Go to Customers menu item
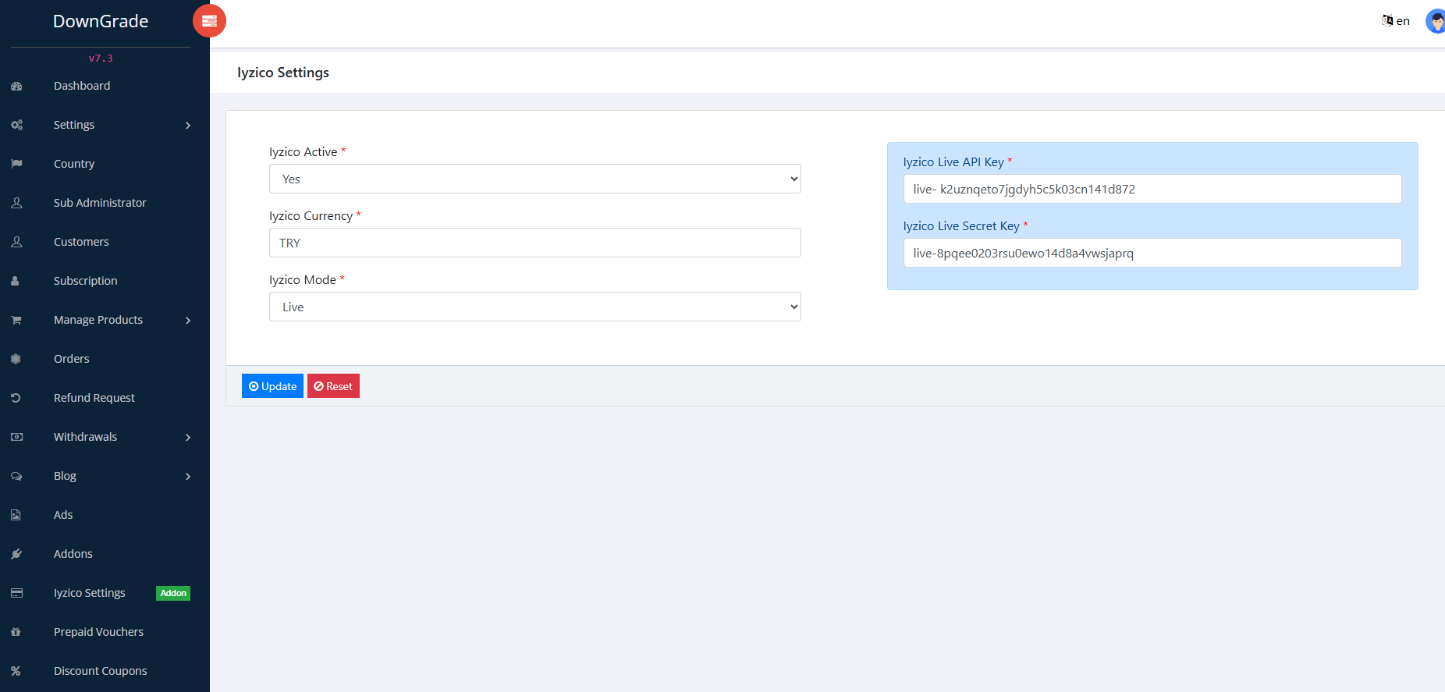Screen dimensions: 1445x692 81,242
